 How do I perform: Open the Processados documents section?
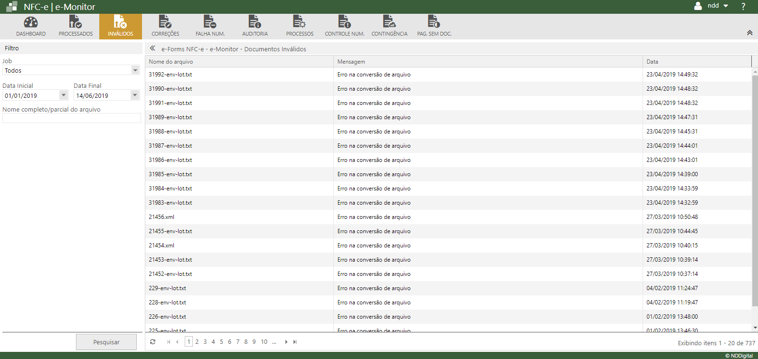pyautogui.click(x=76, y=27)
